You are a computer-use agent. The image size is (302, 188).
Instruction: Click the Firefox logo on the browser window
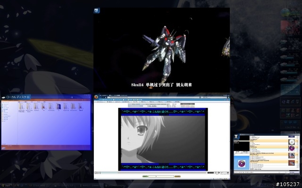(96, 96)
